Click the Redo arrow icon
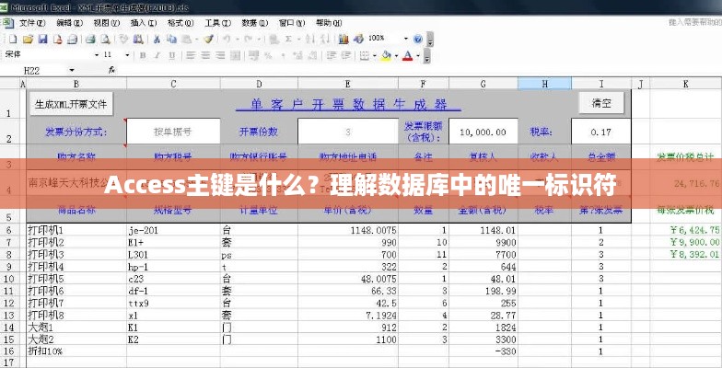Screen dimensions: 722x368 click(x=249, y=40)
